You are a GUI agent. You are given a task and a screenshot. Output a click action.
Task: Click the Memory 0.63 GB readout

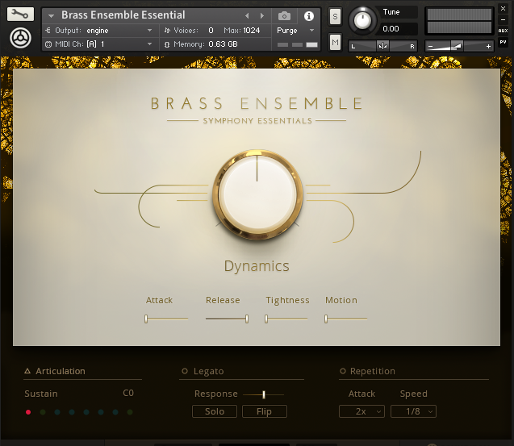pos(223,44)
